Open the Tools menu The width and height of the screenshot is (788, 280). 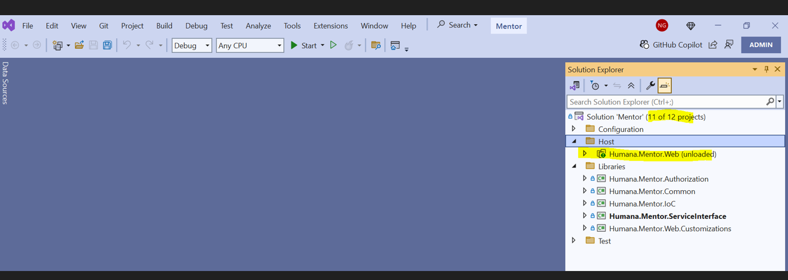[x=292, y=26]
